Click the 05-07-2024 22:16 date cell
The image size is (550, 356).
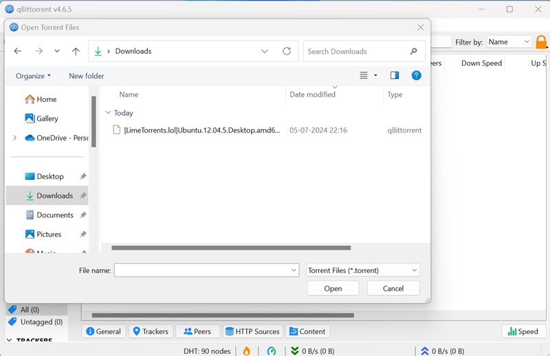click(318, 130)
